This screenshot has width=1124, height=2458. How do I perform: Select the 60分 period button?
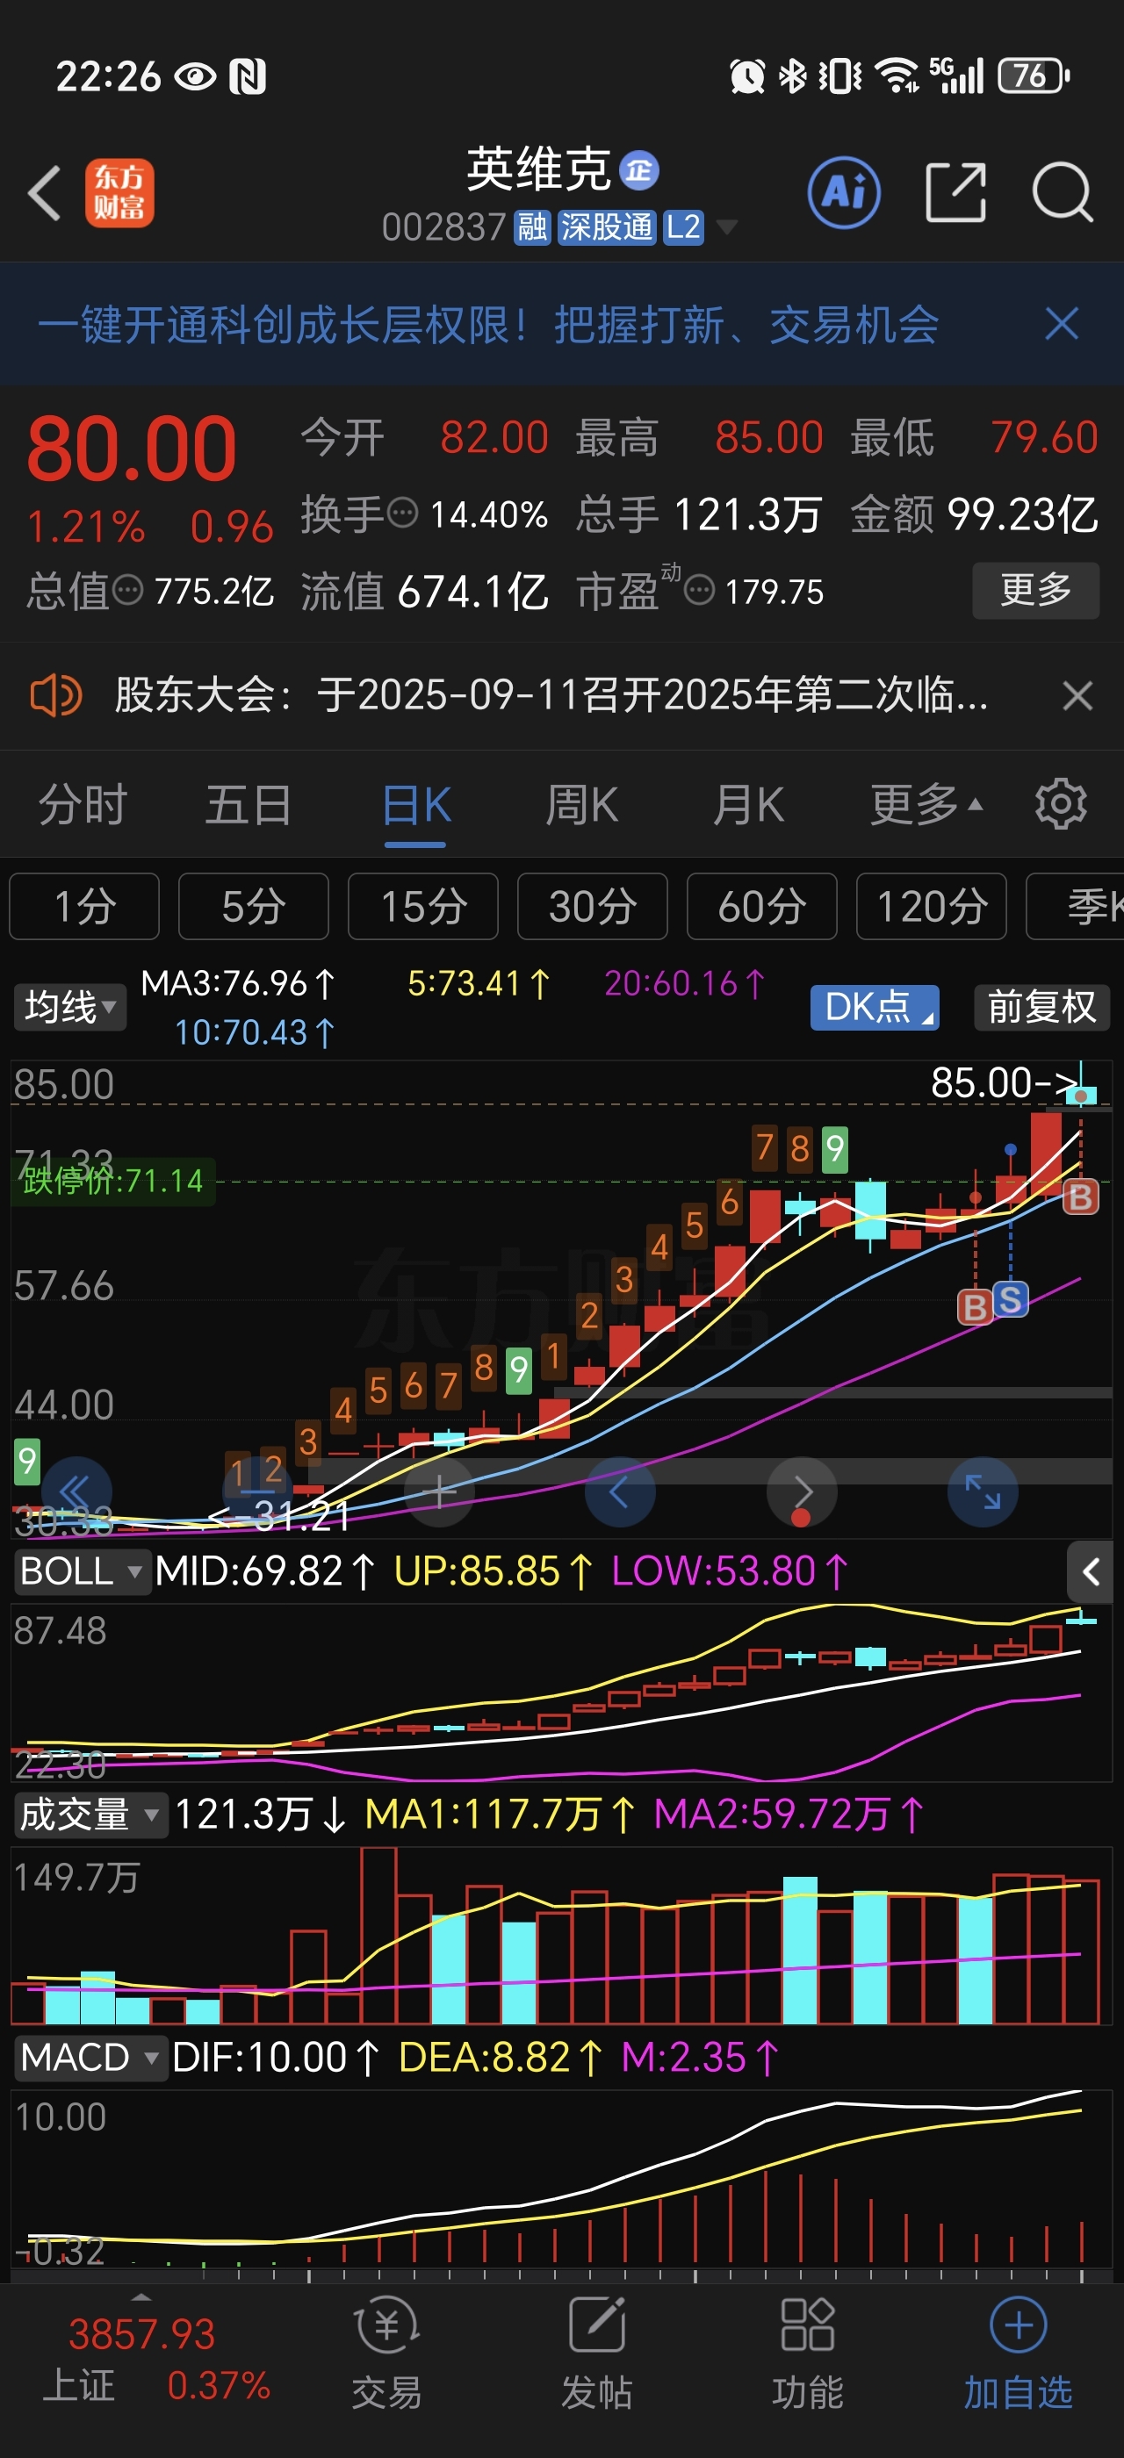(x=762, y=907)
